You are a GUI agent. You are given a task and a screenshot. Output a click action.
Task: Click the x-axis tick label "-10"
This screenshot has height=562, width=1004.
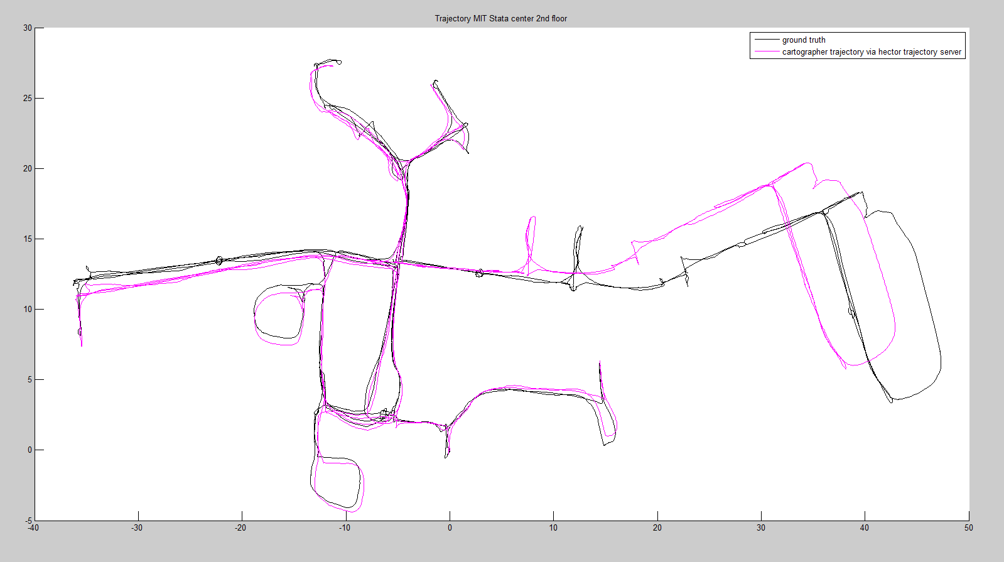click(345, 527)
